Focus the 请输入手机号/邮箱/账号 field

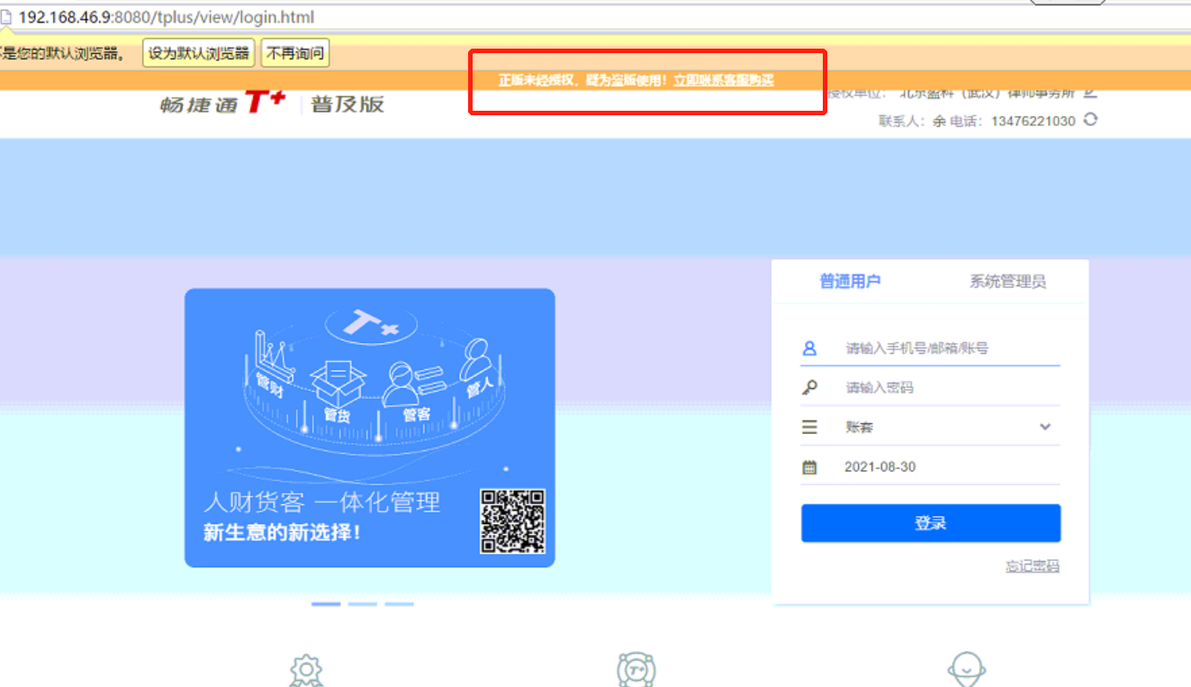click(930, 348)
